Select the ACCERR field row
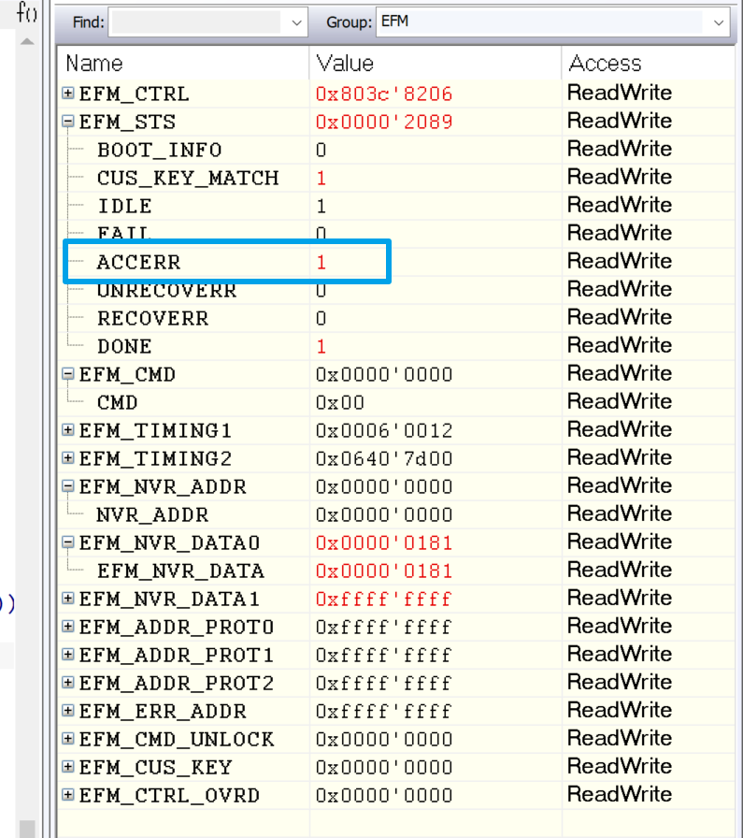The image size is (743, 838). [x=396, y=262]
